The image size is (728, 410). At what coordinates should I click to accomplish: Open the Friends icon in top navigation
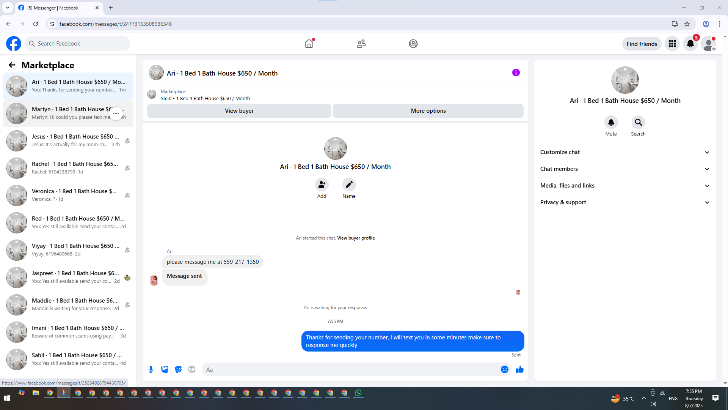361,44
